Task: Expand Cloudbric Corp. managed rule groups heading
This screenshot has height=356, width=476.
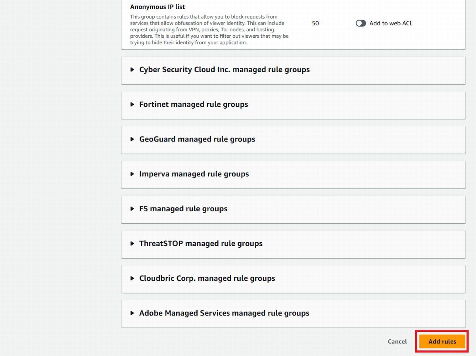Action: (x=207, y=279)
